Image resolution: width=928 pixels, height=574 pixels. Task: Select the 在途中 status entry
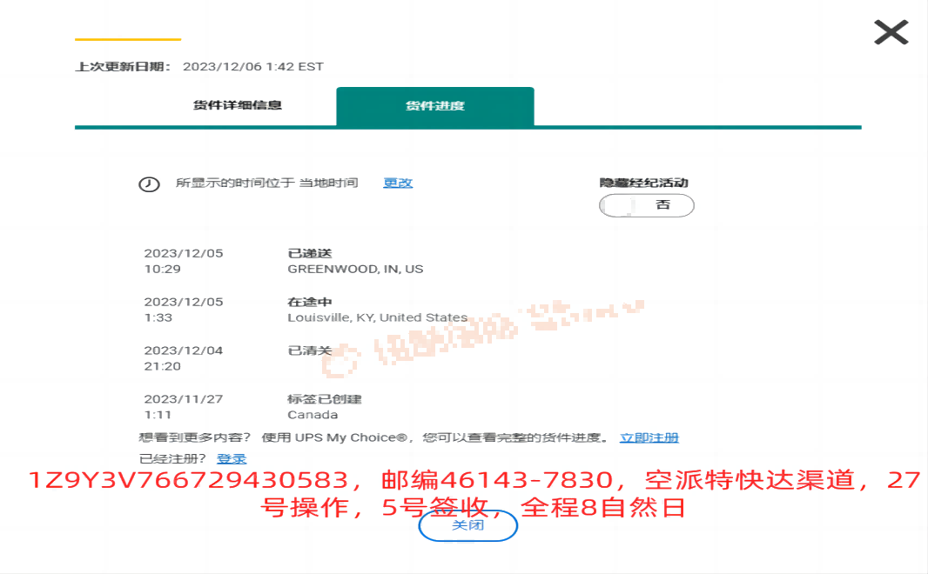pos(310,302)
